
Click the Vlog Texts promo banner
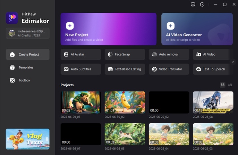(28, 139)
